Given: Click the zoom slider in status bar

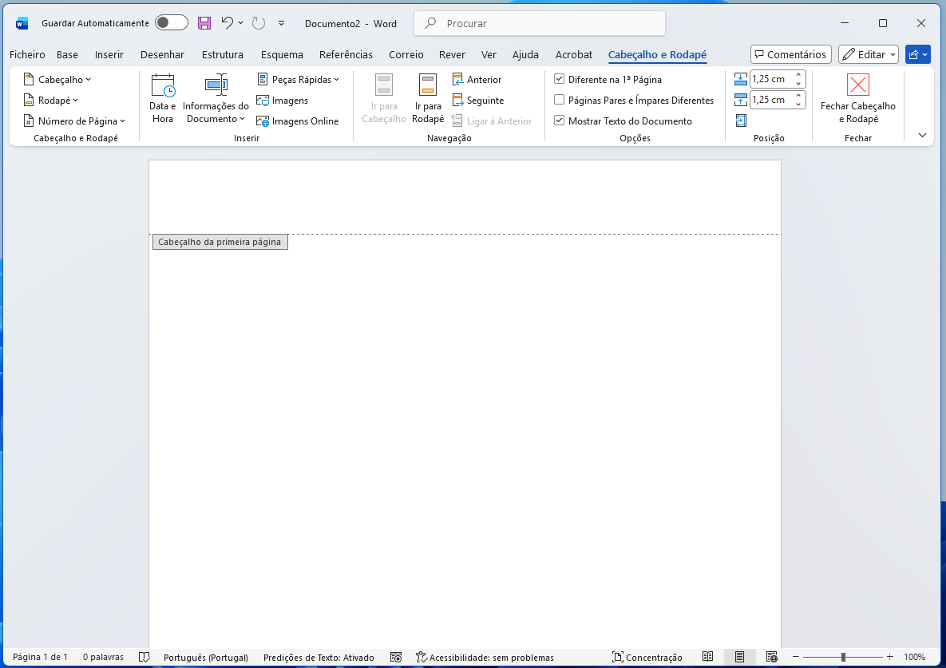Looking at the screenshot, I should (x=842, y=657).
